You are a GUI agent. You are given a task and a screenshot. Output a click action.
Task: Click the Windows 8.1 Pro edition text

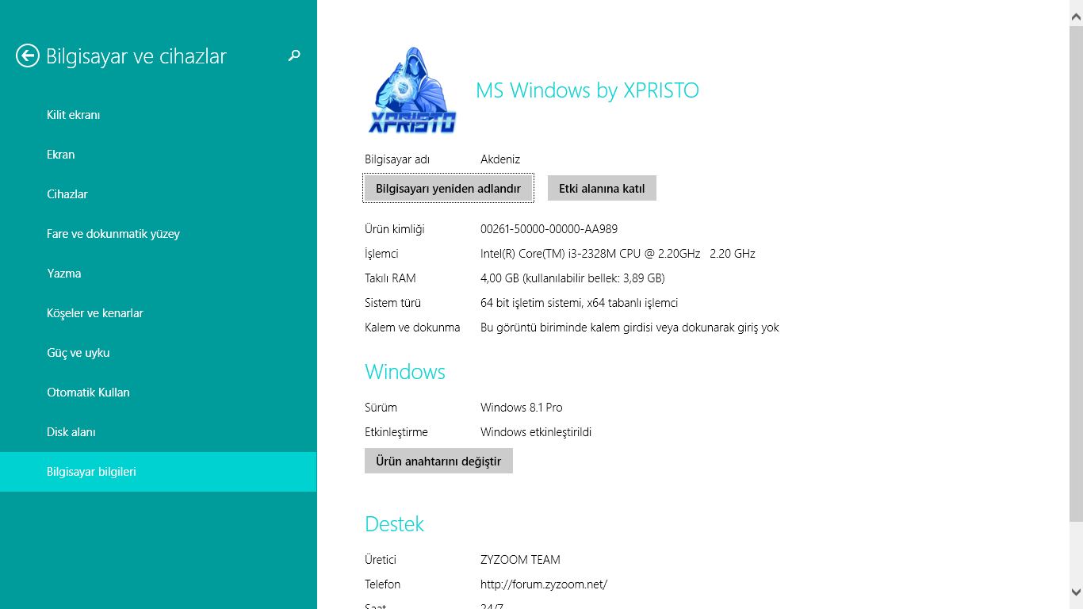[x=522, y=408]
